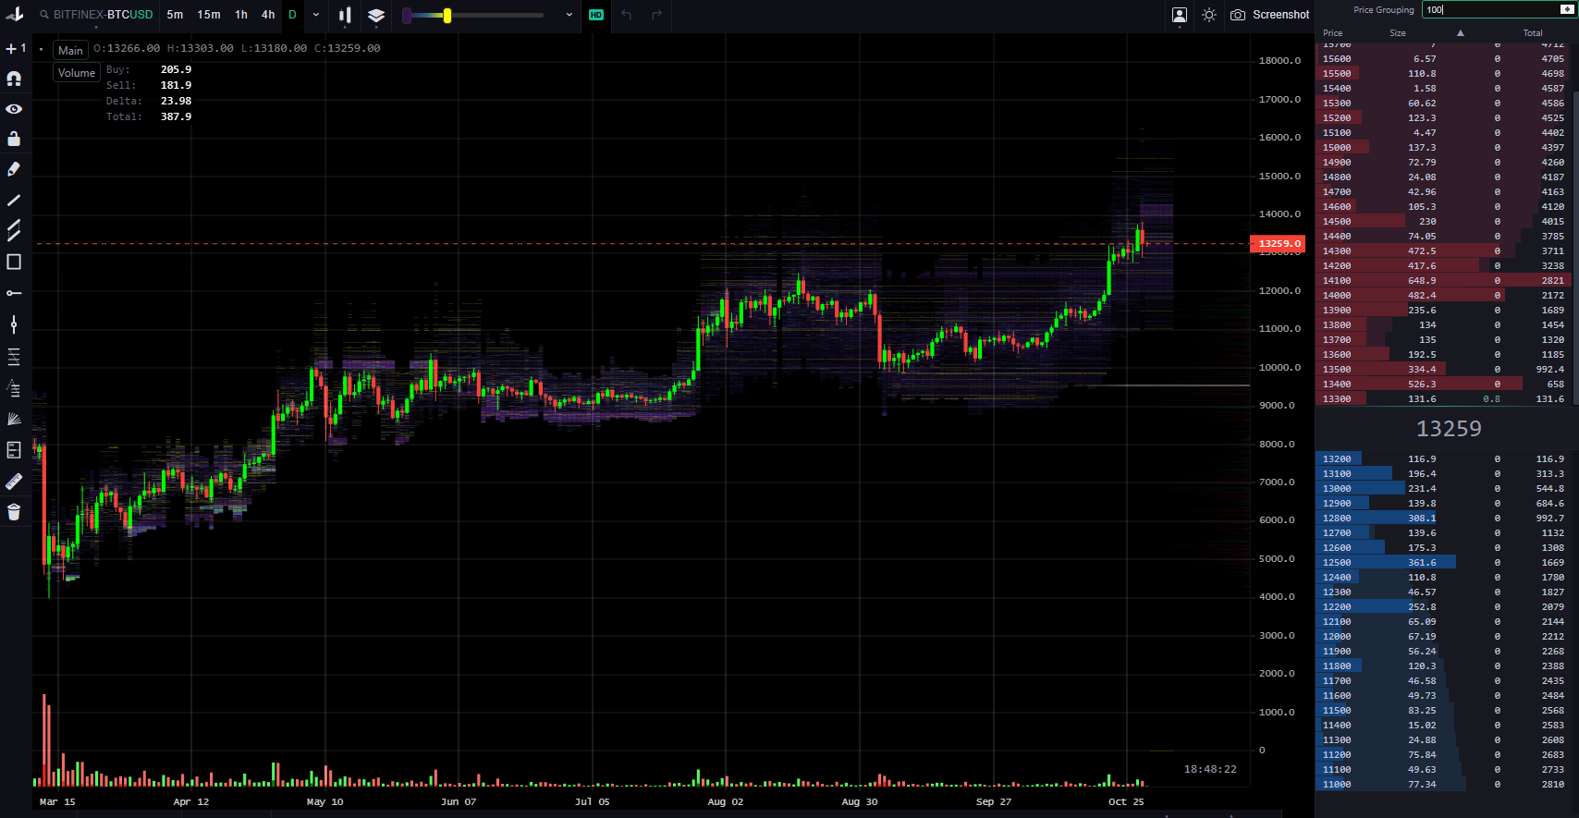Toggle the HD heatmap mode

click(596, 15)
